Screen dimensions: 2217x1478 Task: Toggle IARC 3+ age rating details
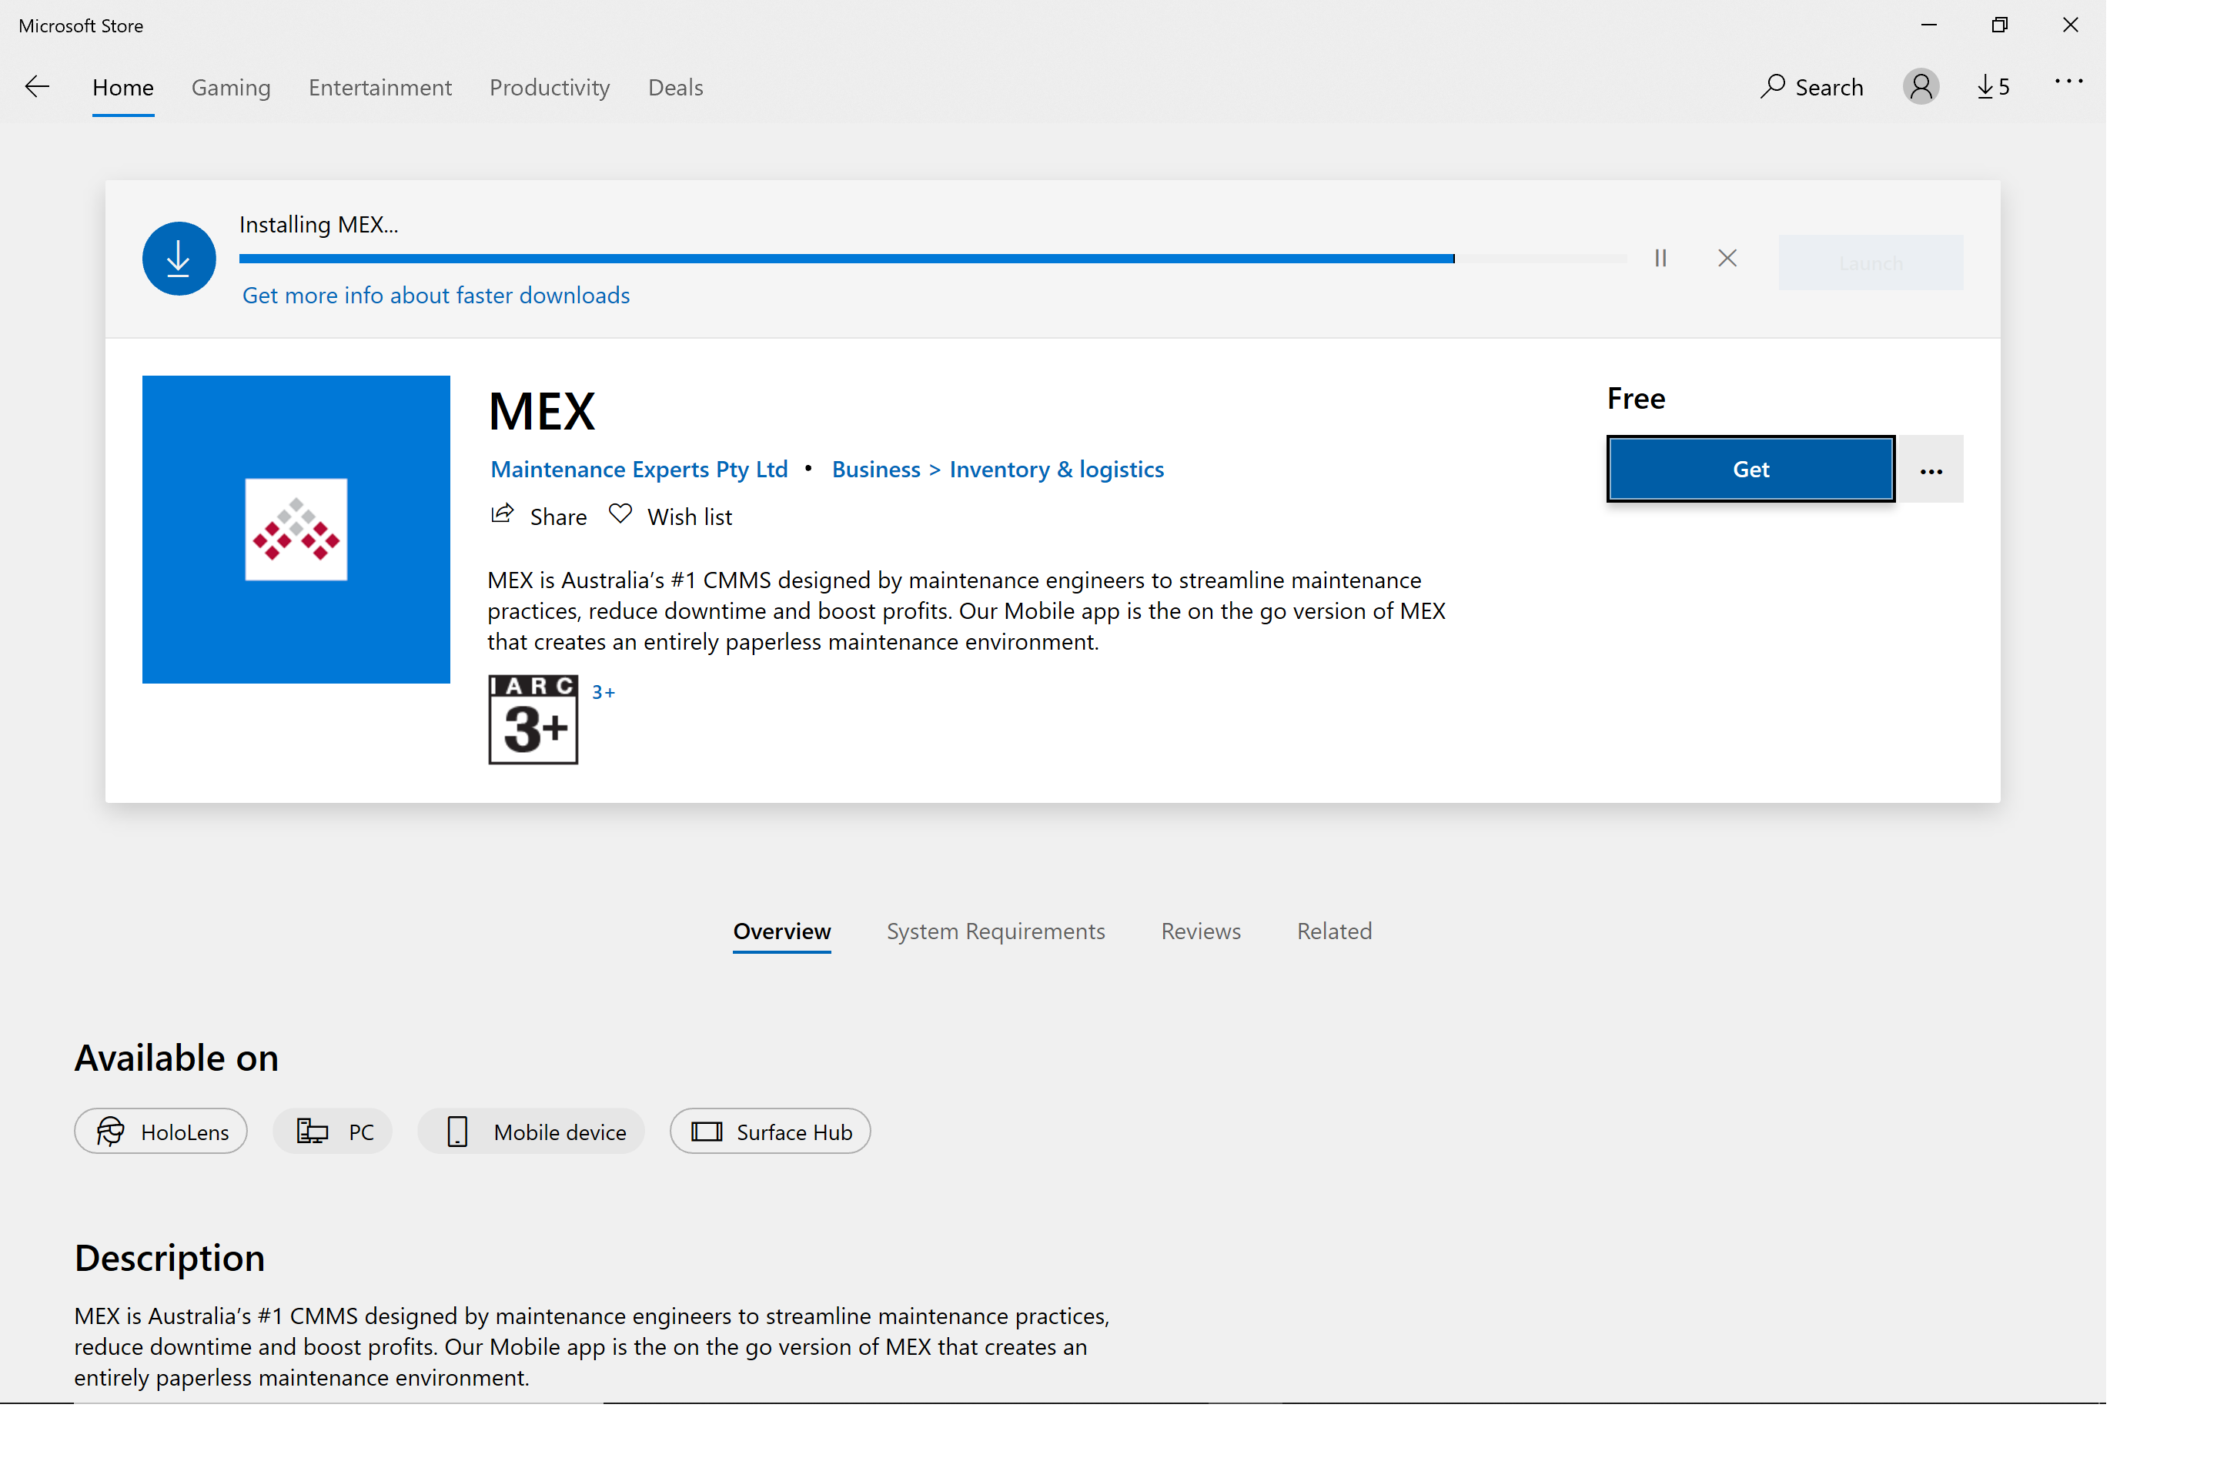(x=604, y=690)
